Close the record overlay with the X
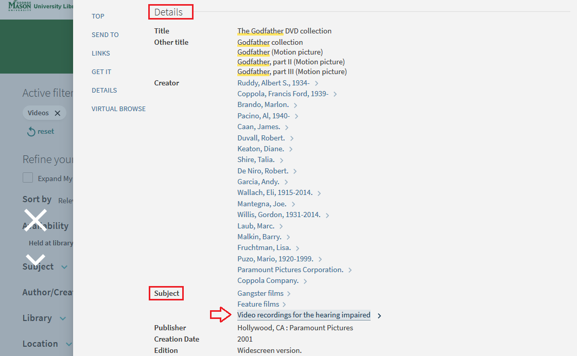 pyautogui.click(x=35, y=220)
